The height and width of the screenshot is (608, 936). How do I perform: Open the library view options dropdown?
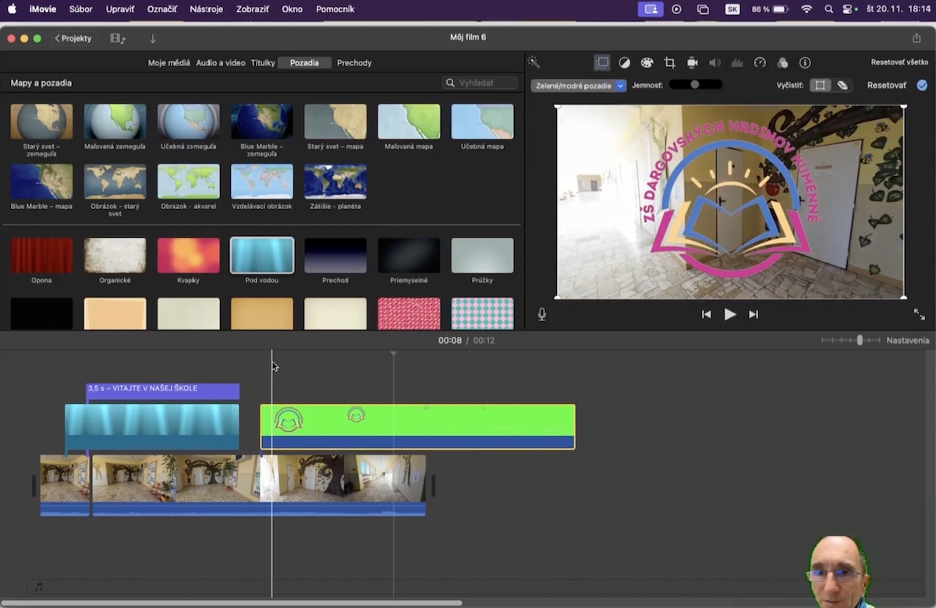[118, 38]
